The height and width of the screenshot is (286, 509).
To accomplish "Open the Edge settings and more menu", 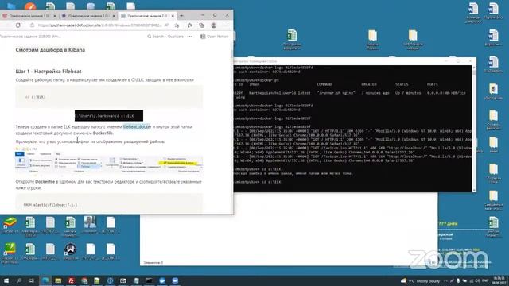I will point(226,25).
